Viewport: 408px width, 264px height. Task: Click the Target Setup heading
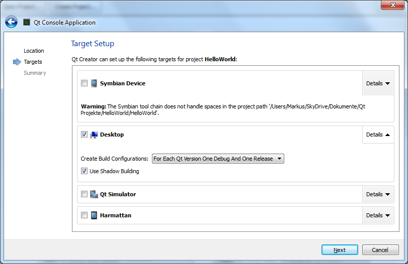[93, 44]
